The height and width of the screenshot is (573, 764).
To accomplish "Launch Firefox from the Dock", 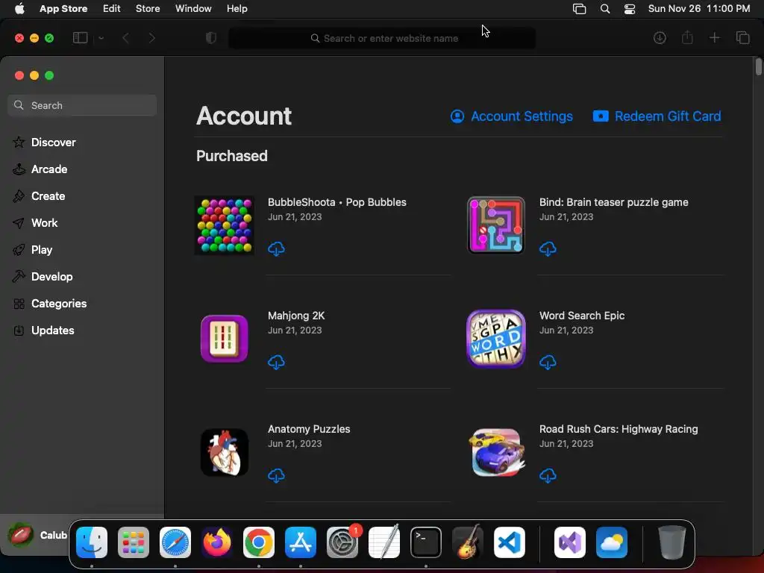I will 217,542.
